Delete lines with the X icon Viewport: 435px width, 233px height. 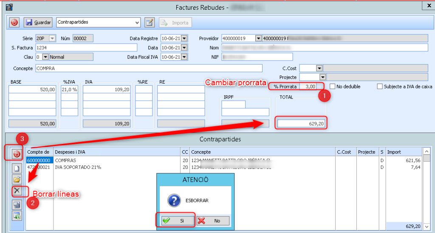click(17, 191)
